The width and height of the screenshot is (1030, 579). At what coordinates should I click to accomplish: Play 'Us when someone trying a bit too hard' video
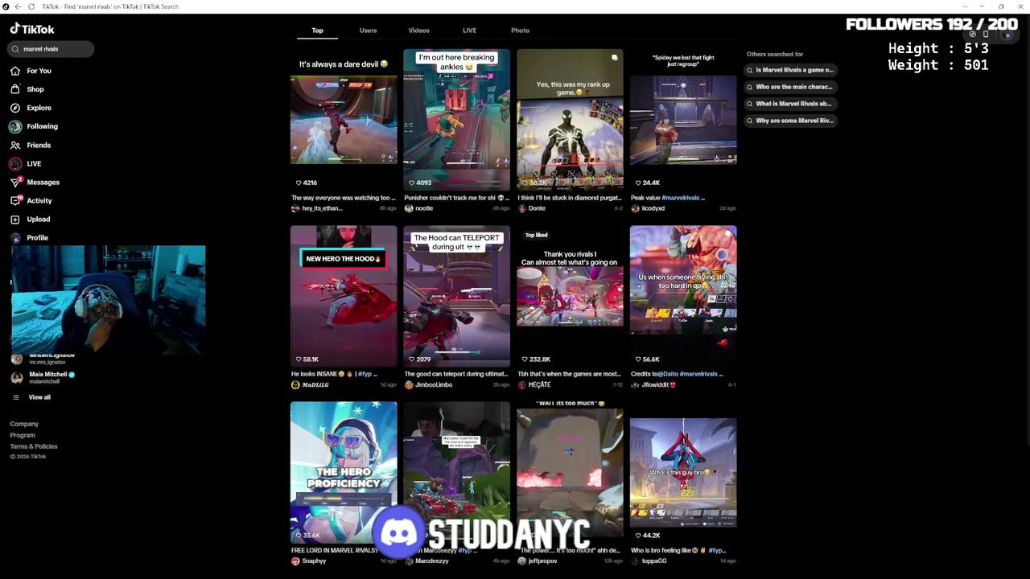coord(683,295)
